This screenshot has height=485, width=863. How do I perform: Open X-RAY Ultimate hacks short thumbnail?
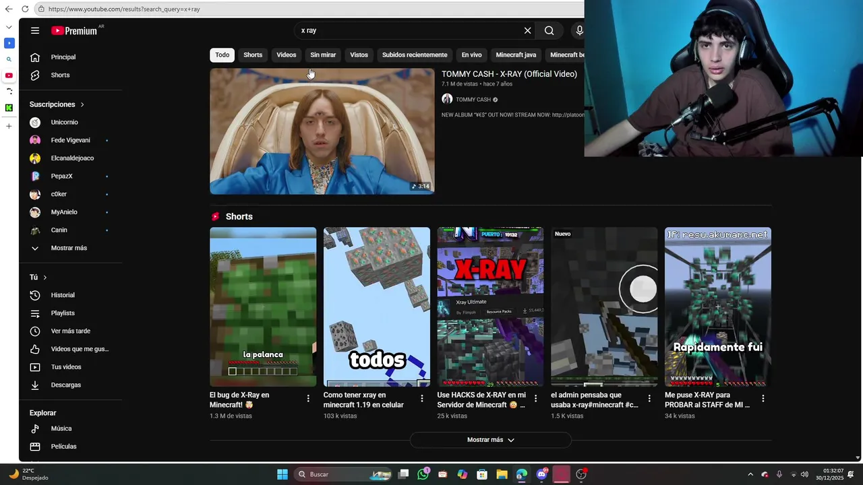(490, 306)
